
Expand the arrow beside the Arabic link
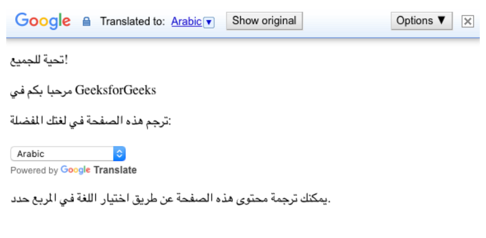point(209,22)
